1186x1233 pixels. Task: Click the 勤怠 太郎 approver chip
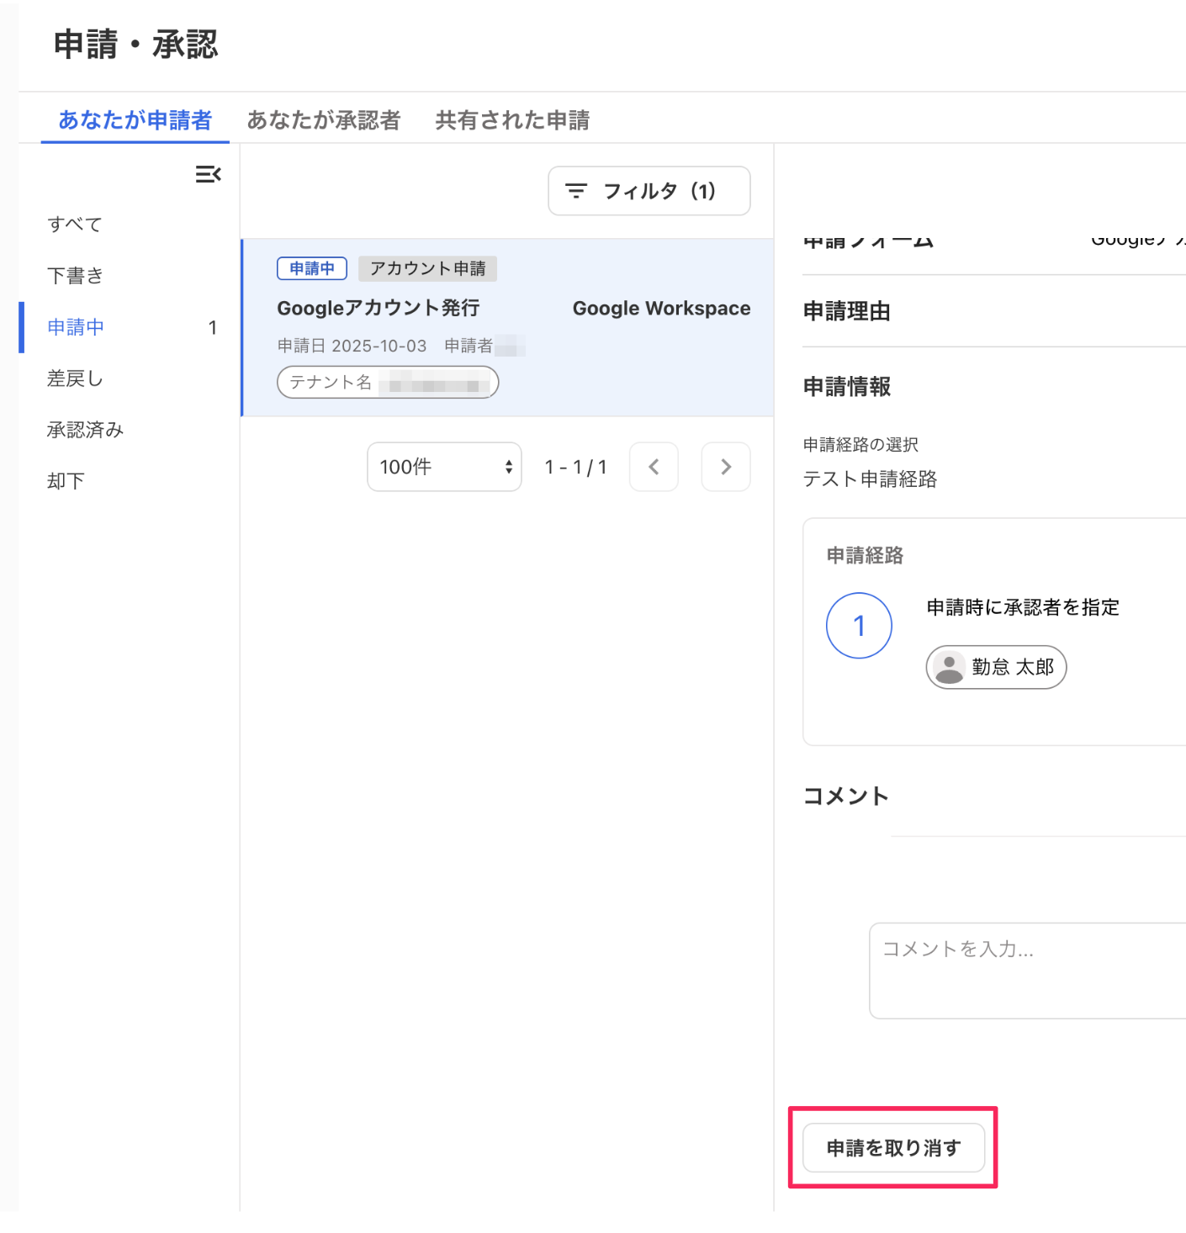[x=997, y=668]
